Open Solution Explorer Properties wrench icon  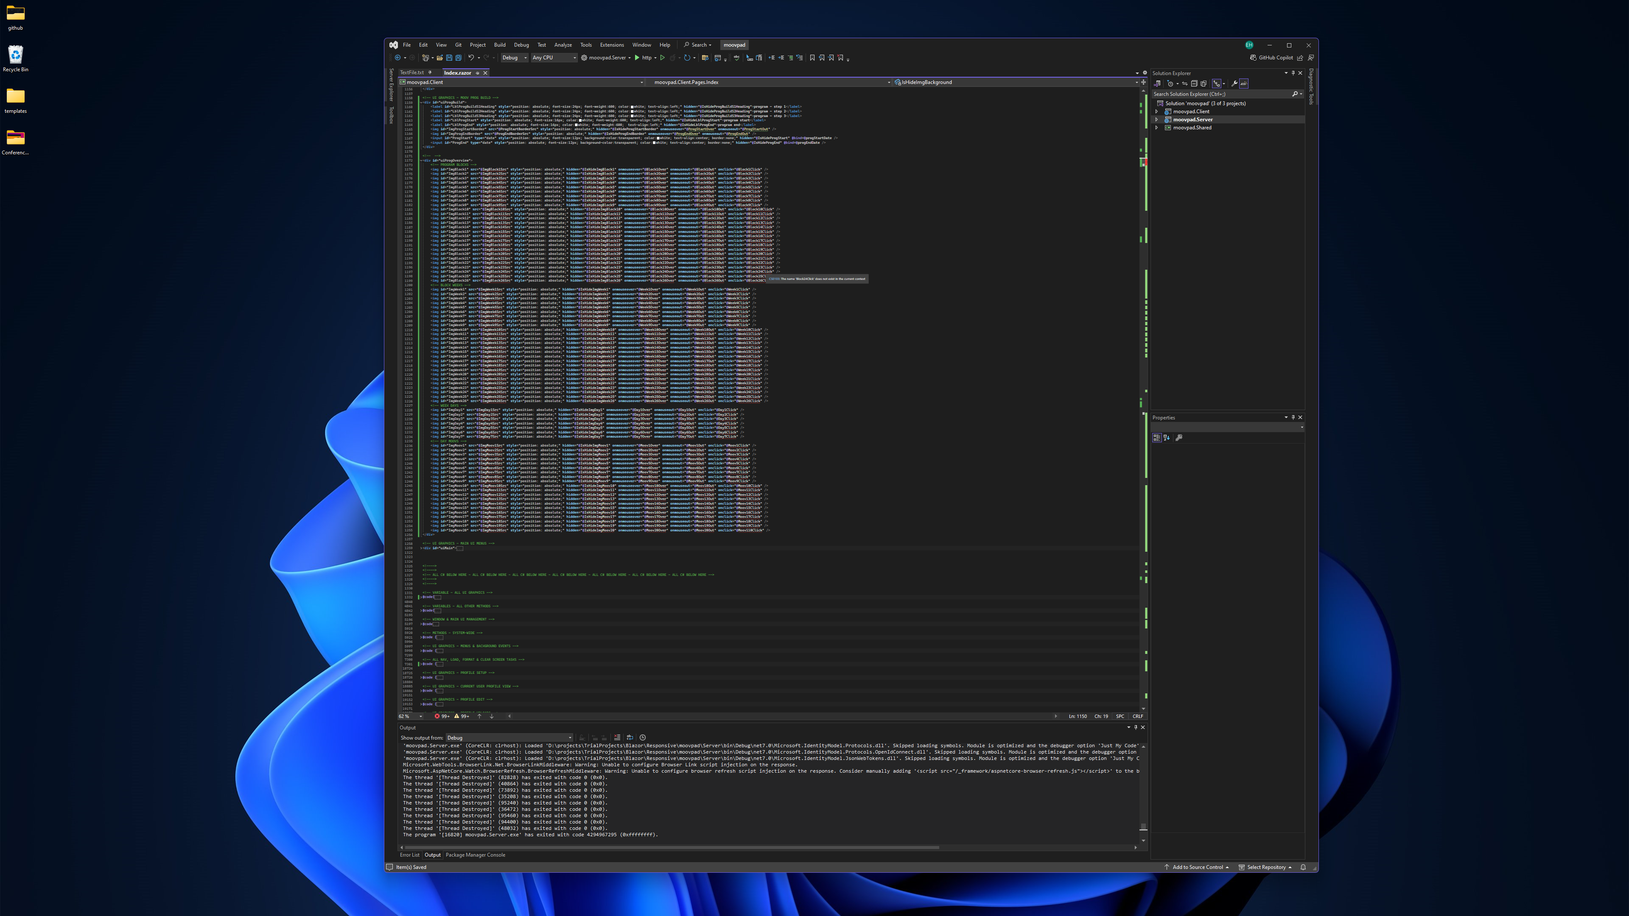(x=1234, y=84)
